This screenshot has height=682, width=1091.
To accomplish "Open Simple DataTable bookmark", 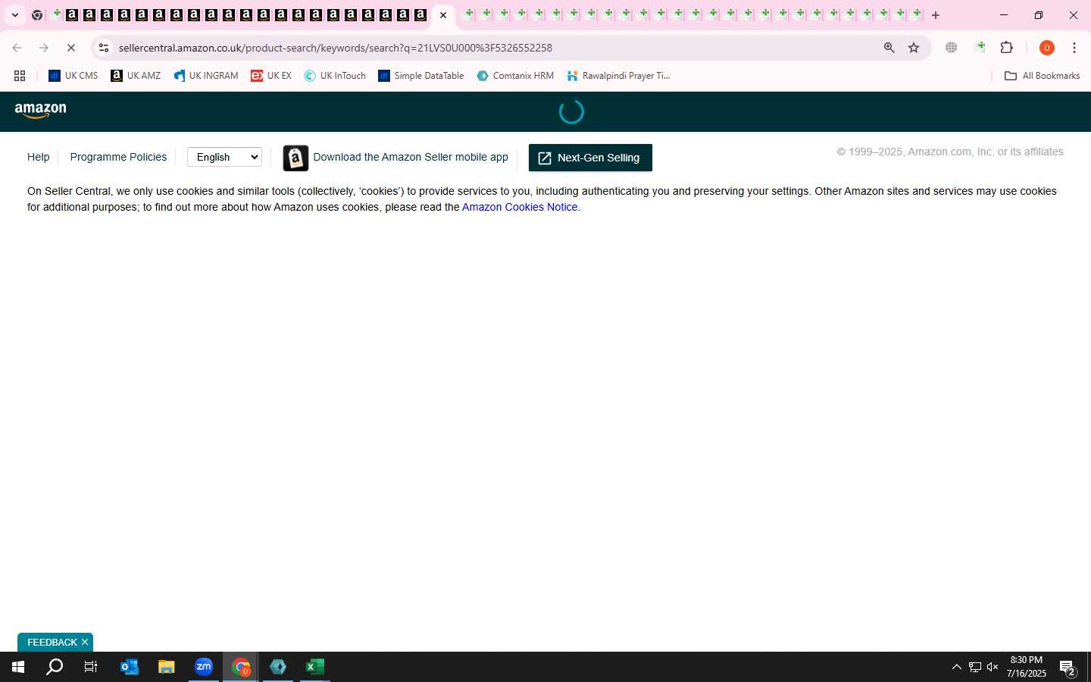I will point(421,76).
